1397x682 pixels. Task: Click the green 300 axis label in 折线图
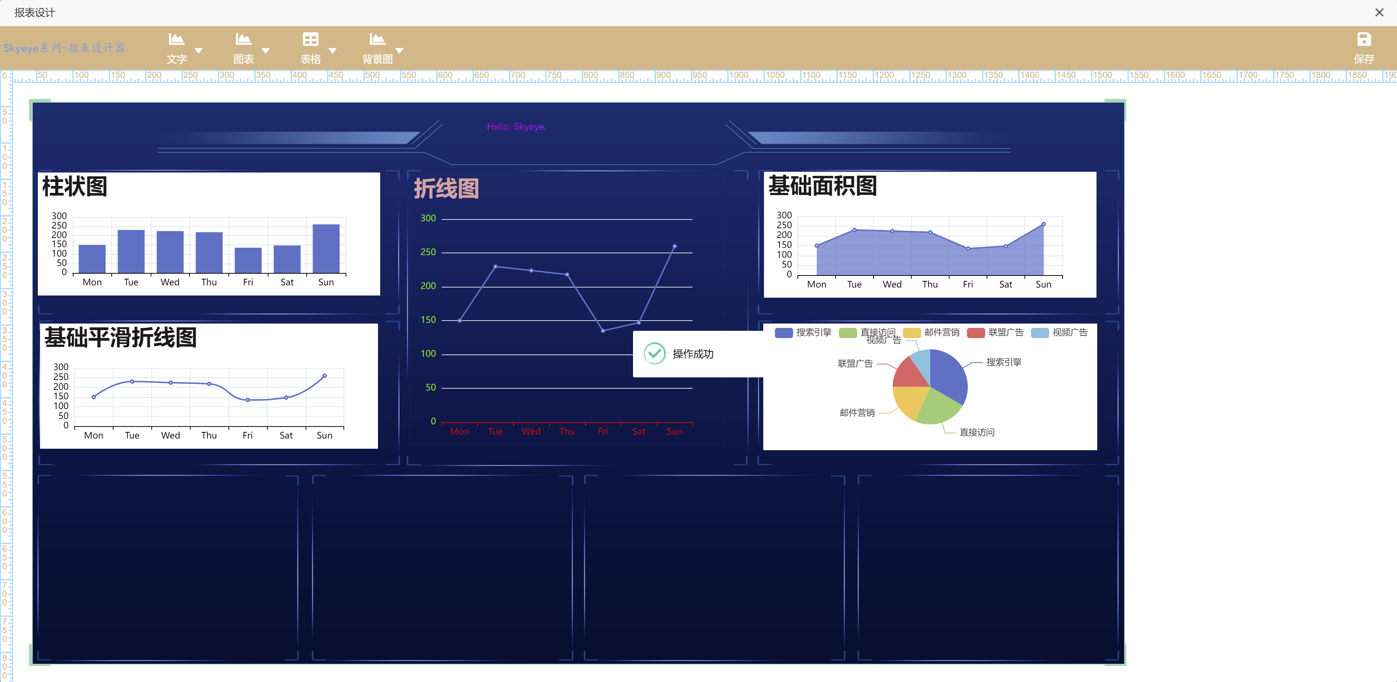[428, 218]
